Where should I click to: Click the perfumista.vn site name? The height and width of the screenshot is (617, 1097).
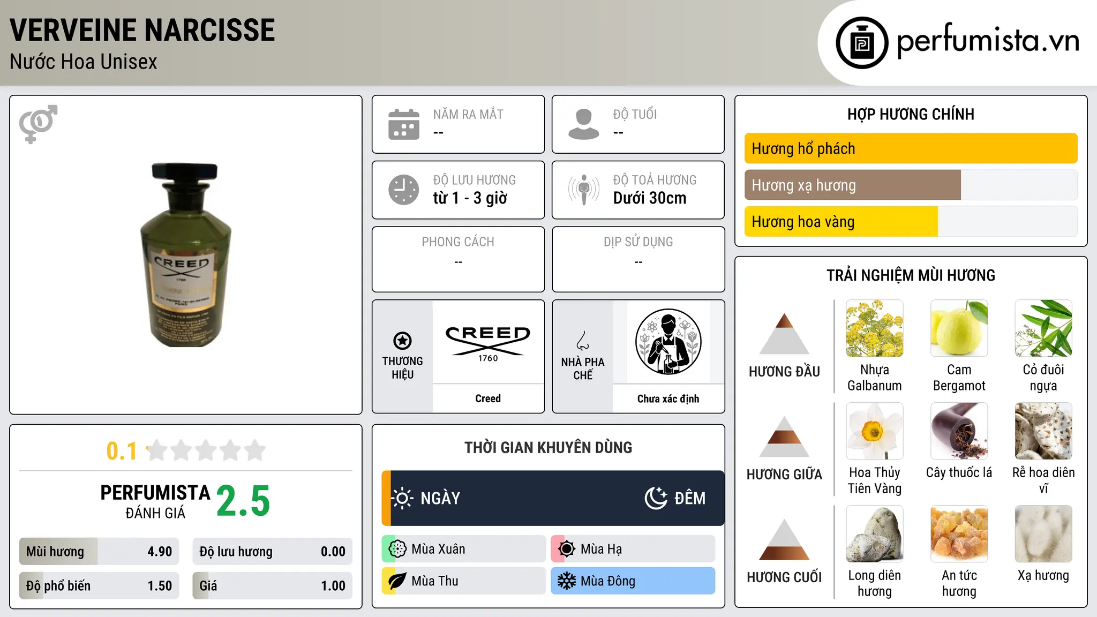click(988, 40)
